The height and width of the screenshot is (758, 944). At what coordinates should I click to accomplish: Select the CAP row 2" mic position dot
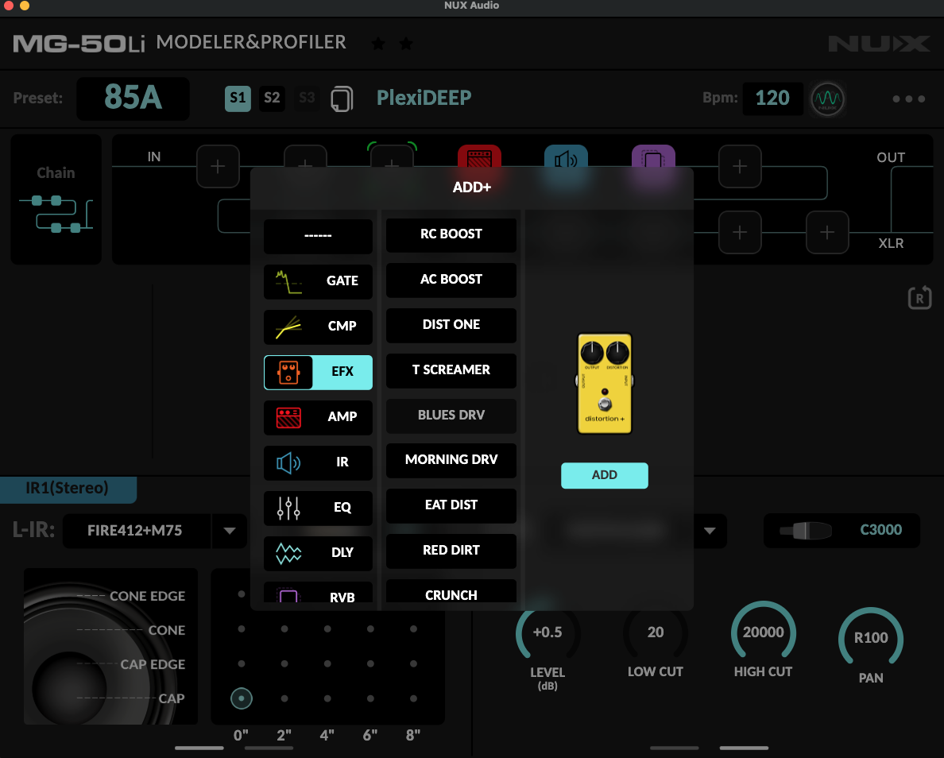(284, 698)
